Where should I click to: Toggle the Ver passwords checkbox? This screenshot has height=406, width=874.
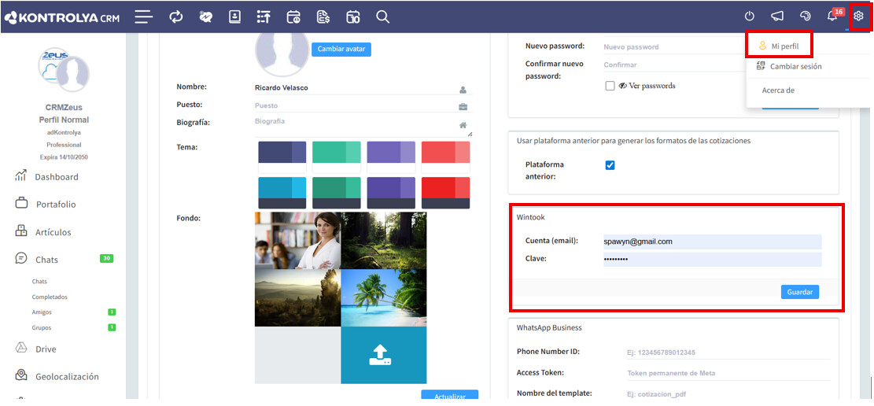tap(610, 86)
